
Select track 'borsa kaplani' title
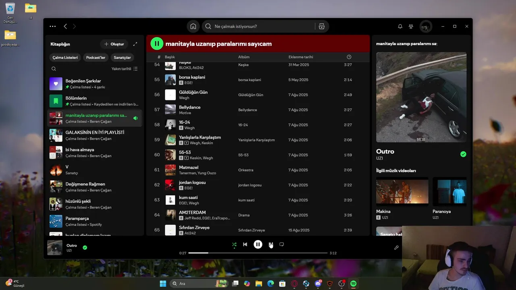tap(192, 77)
